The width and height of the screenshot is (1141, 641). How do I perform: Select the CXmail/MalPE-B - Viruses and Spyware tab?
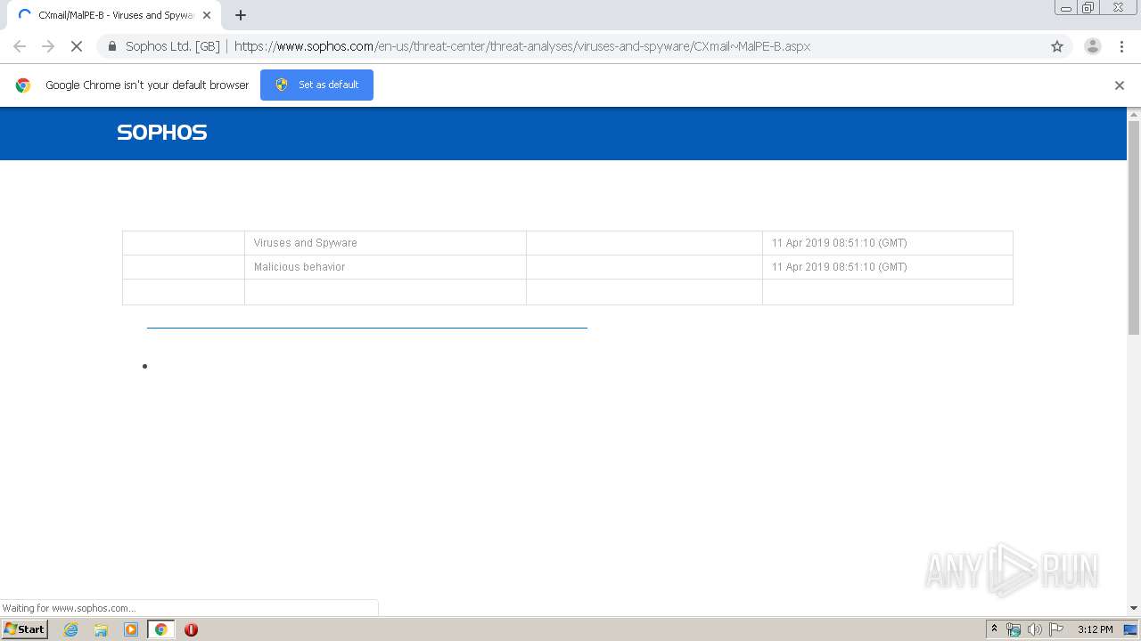tap(113, 15)
